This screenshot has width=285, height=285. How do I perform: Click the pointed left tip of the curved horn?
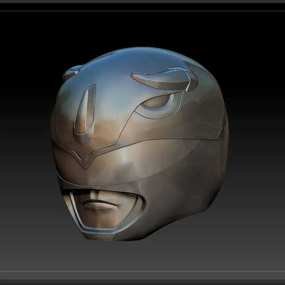click(133, 76)
